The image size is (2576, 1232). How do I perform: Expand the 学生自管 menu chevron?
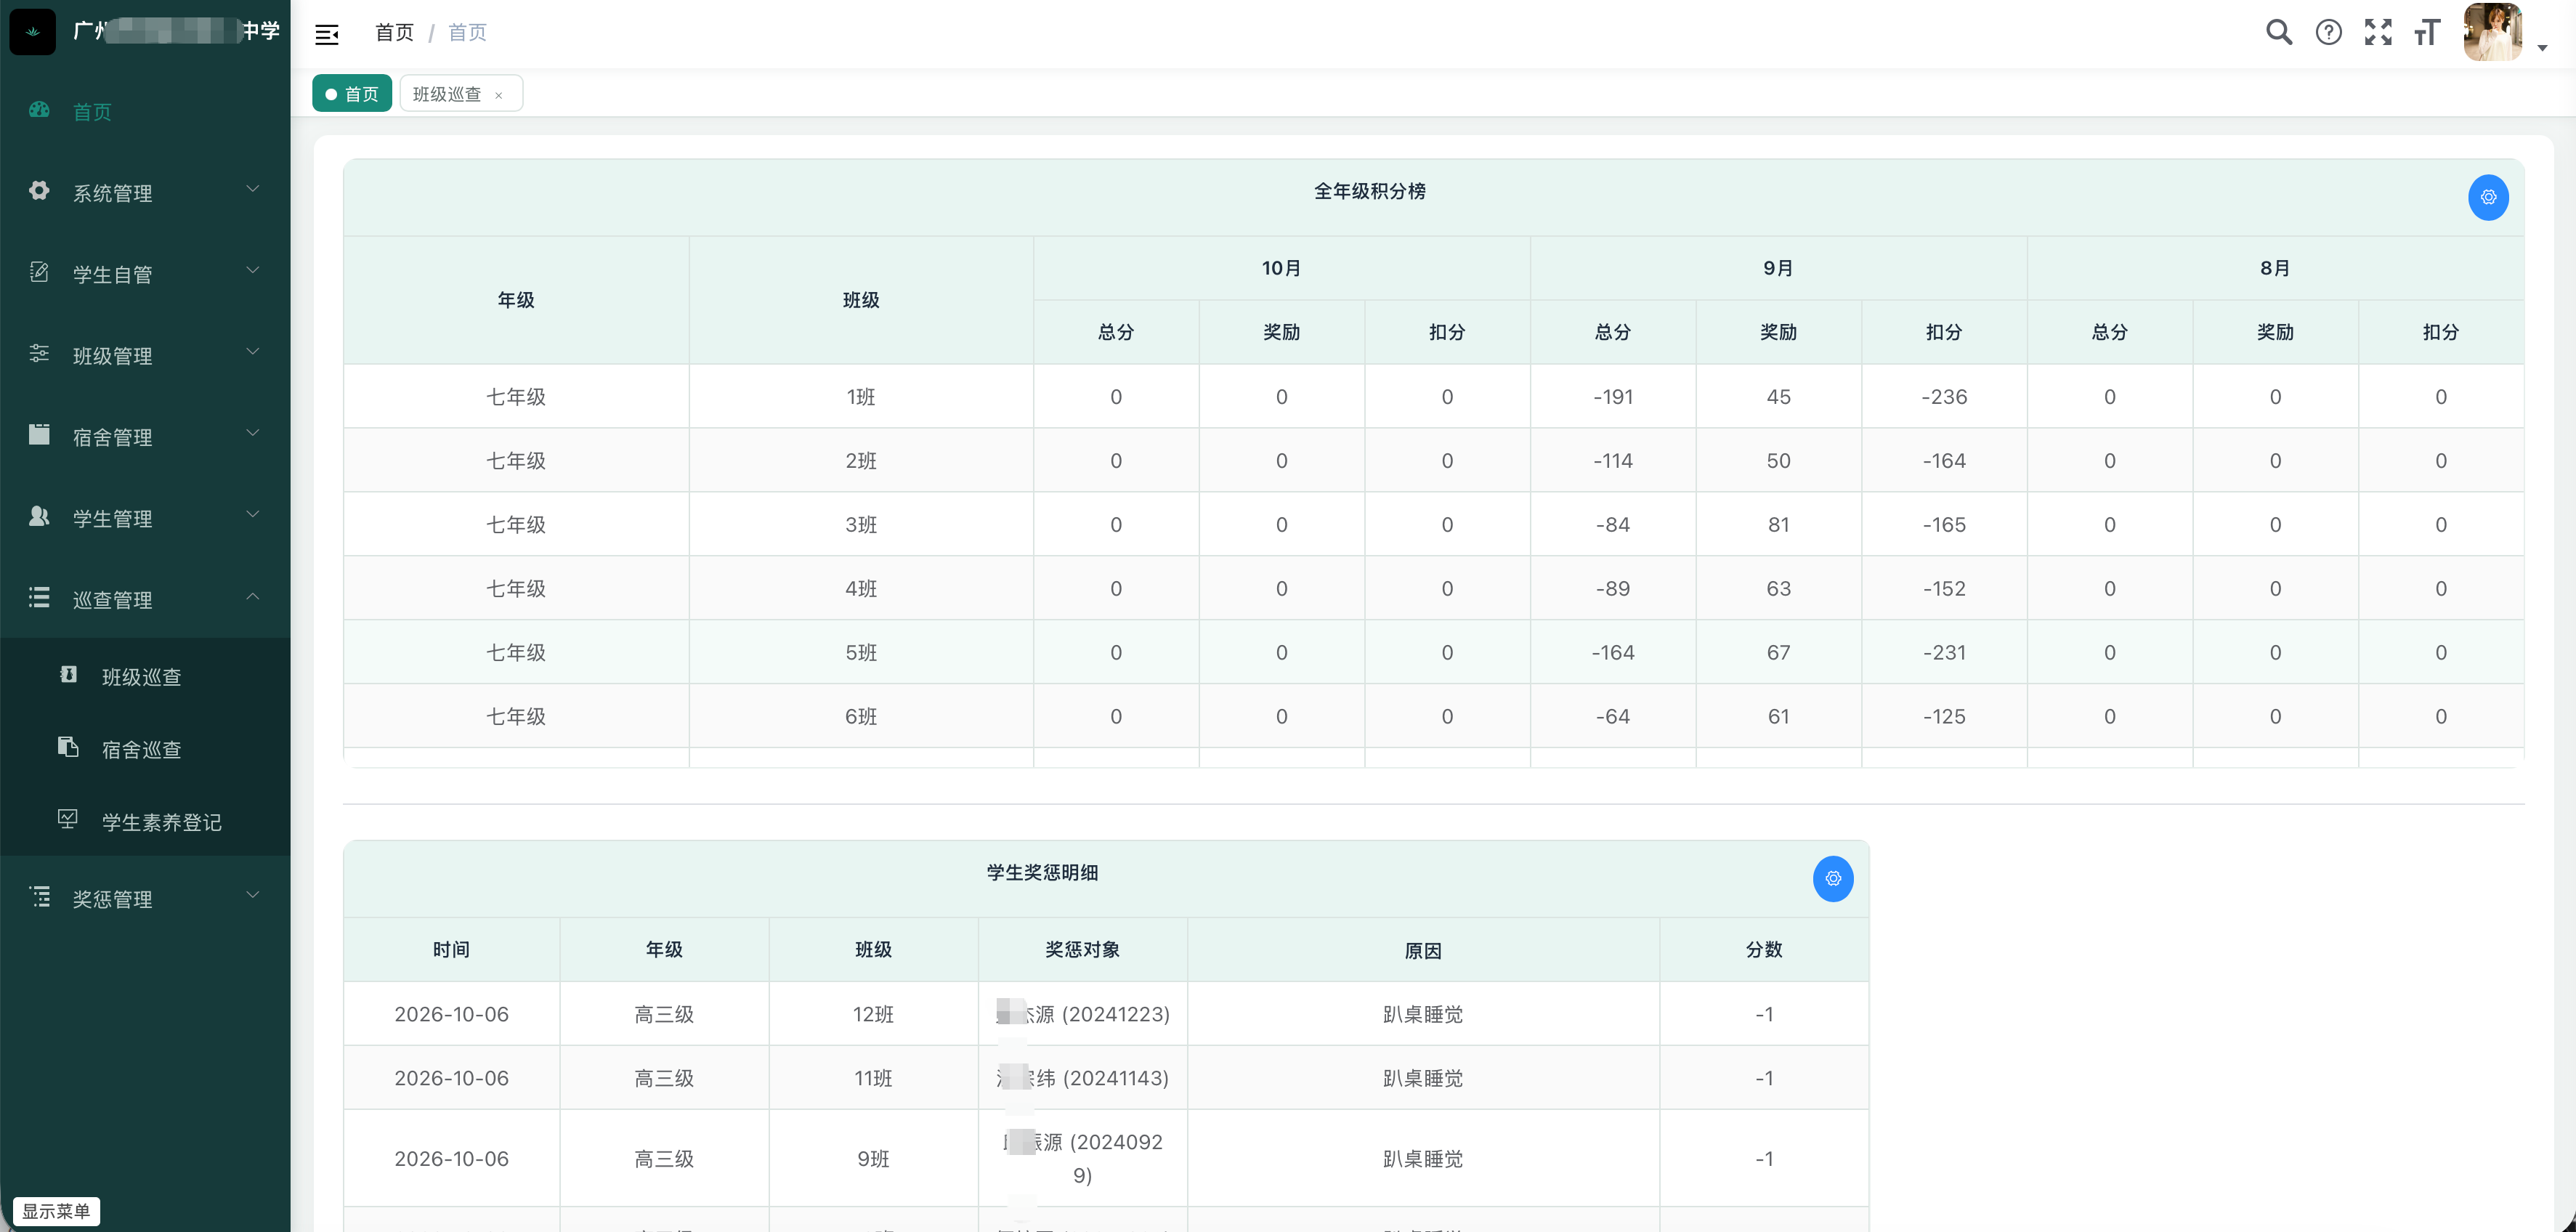253,271
